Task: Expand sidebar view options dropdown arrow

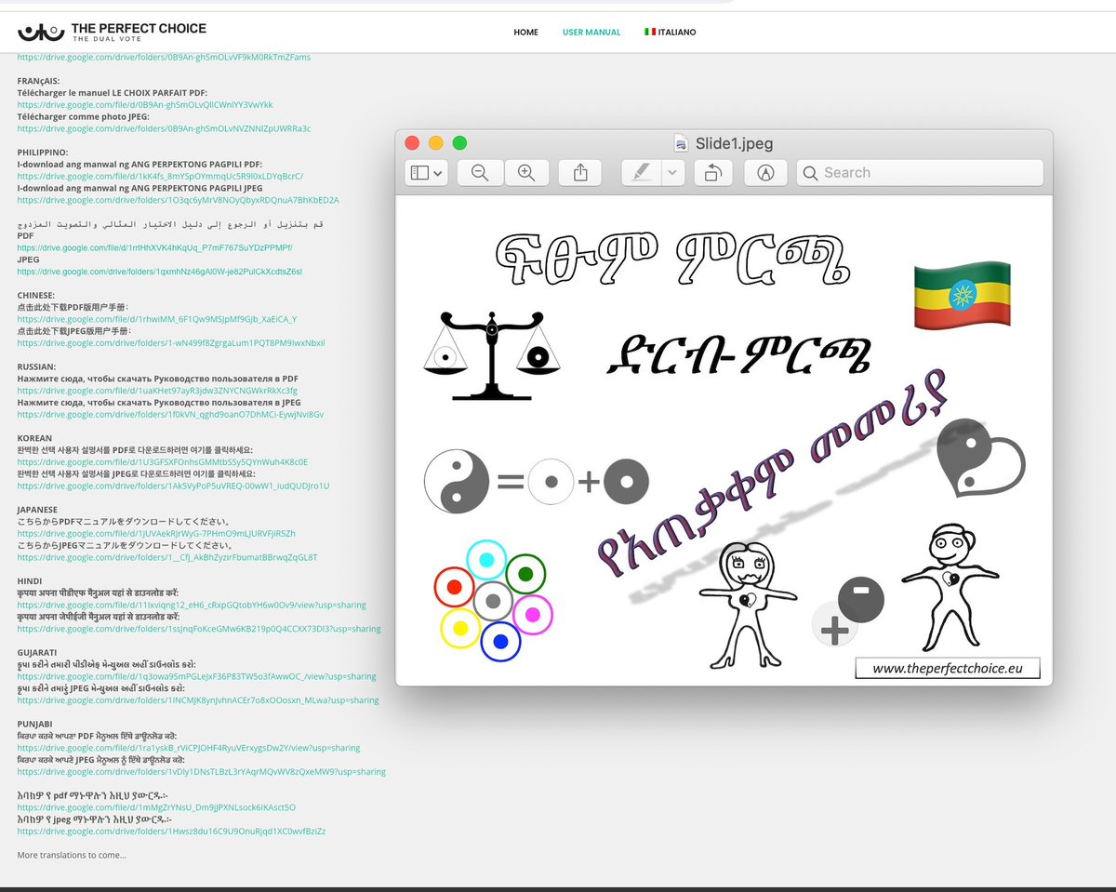Action: pyautogui.click(x=439, y=173)
